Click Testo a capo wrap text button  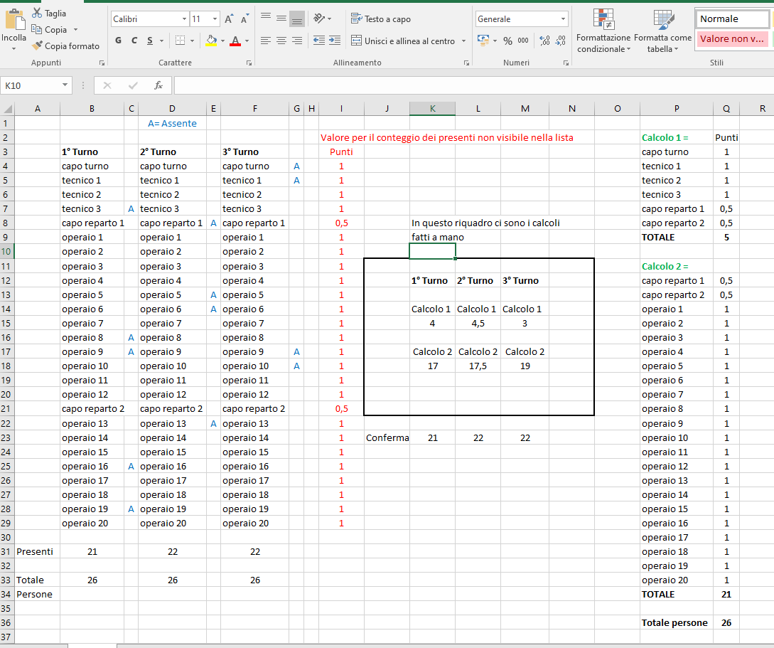point(380,18)
